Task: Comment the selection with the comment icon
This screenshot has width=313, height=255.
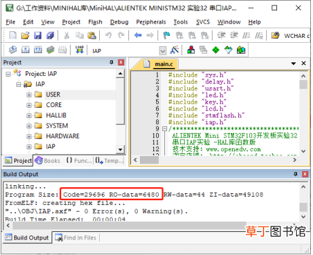Action: click(246, 35)
